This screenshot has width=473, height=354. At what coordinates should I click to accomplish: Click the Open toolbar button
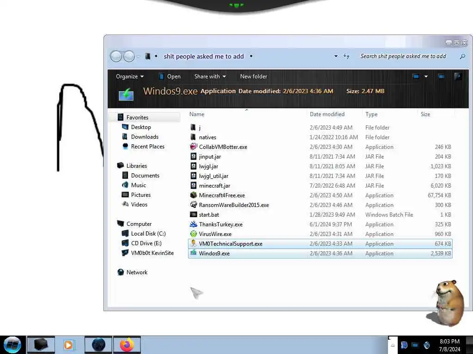170,77
